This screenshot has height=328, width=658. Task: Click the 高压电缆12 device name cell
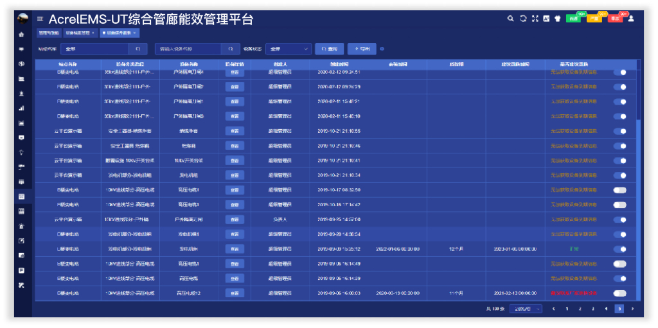pos(188,293)
